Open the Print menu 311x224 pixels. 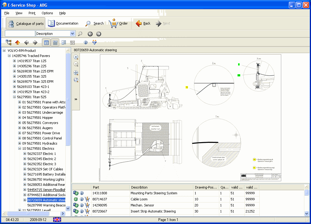pyautogui.click(x=32, y=13)
